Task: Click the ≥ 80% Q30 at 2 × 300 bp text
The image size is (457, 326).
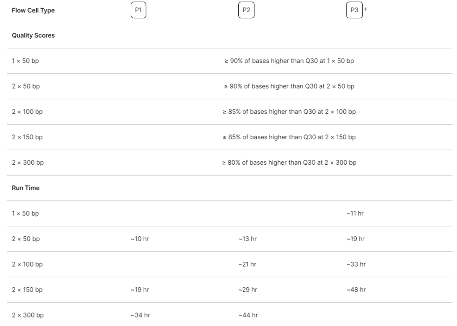Action: click(x=289, y=163)
